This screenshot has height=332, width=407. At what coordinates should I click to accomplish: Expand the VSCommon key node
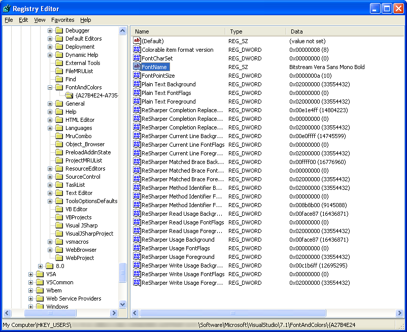(x=30, y=282)
